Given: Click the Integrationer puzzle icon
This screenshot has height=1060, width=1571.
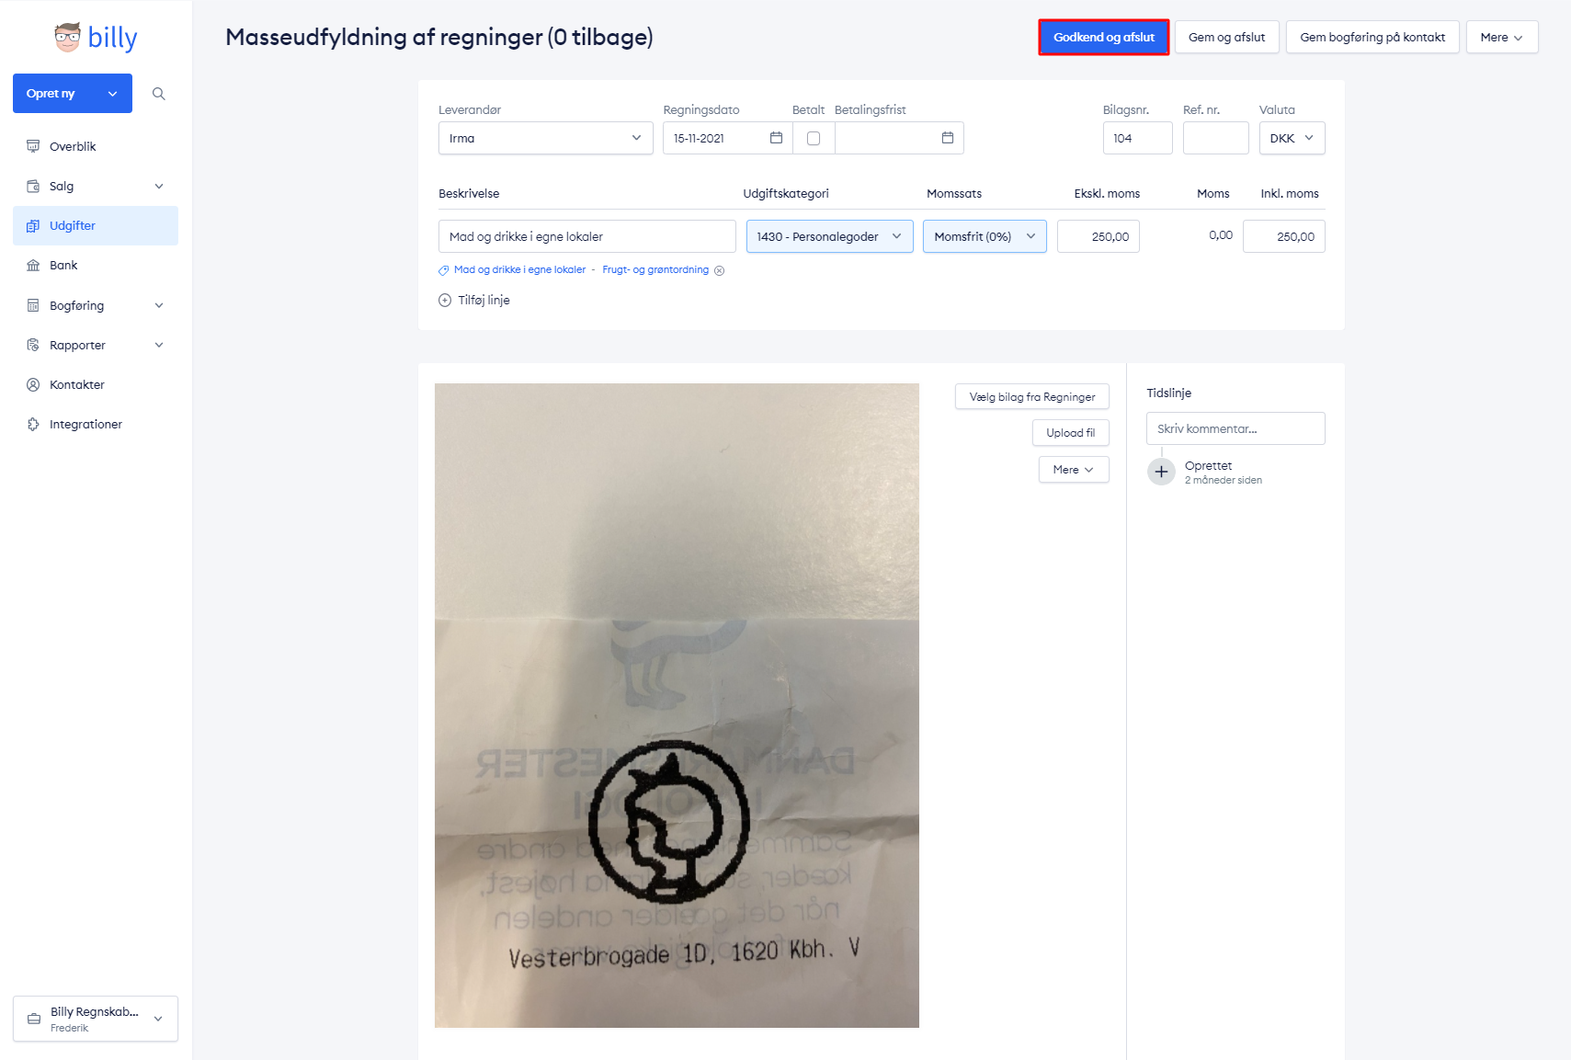Looking at the screenshot, I should pyautogui.click(x=33, y=424).
